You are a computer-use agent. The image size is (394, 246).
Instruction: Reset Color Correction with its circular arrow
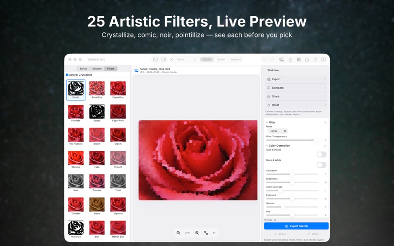coord(325,146)
